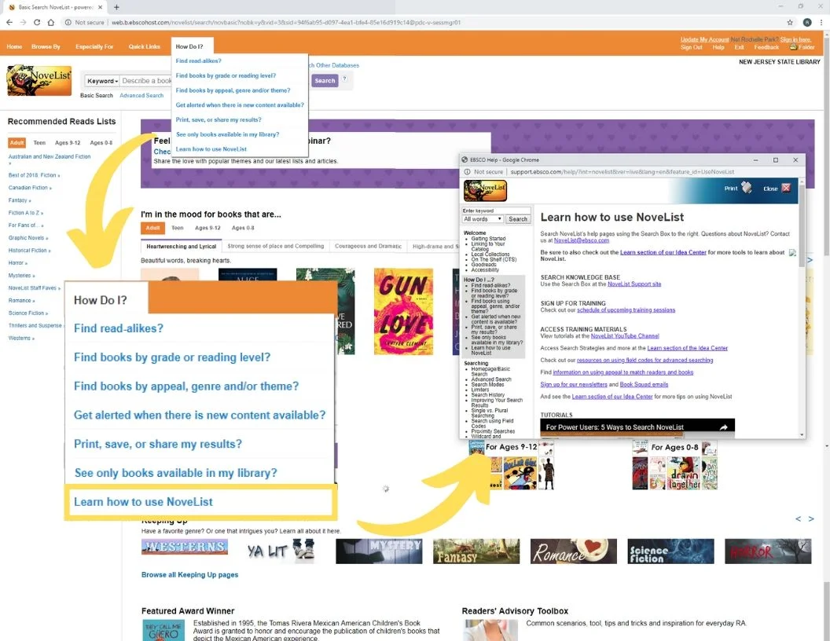
Task: Click the Print icon in EBSCO Help window
Action: pos(747,188)
